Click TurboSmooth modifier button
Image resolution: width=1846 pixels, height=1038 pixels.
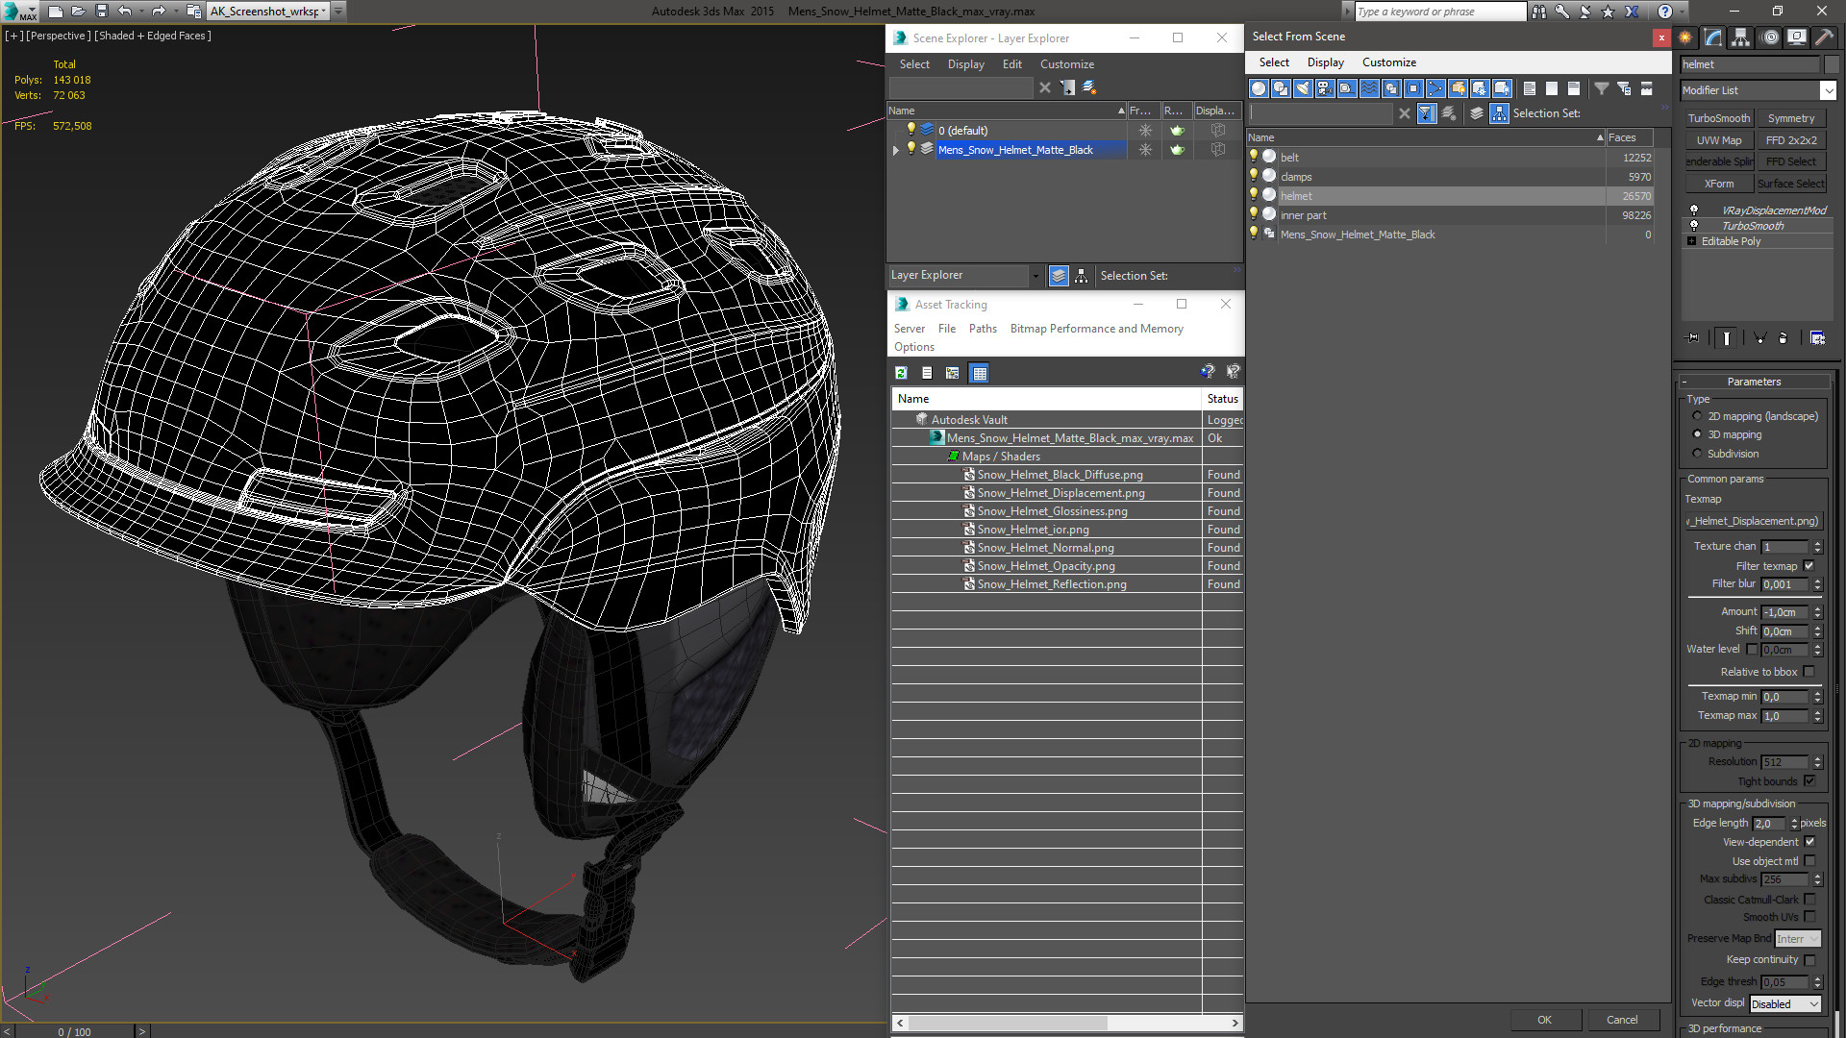point(1719,118)
